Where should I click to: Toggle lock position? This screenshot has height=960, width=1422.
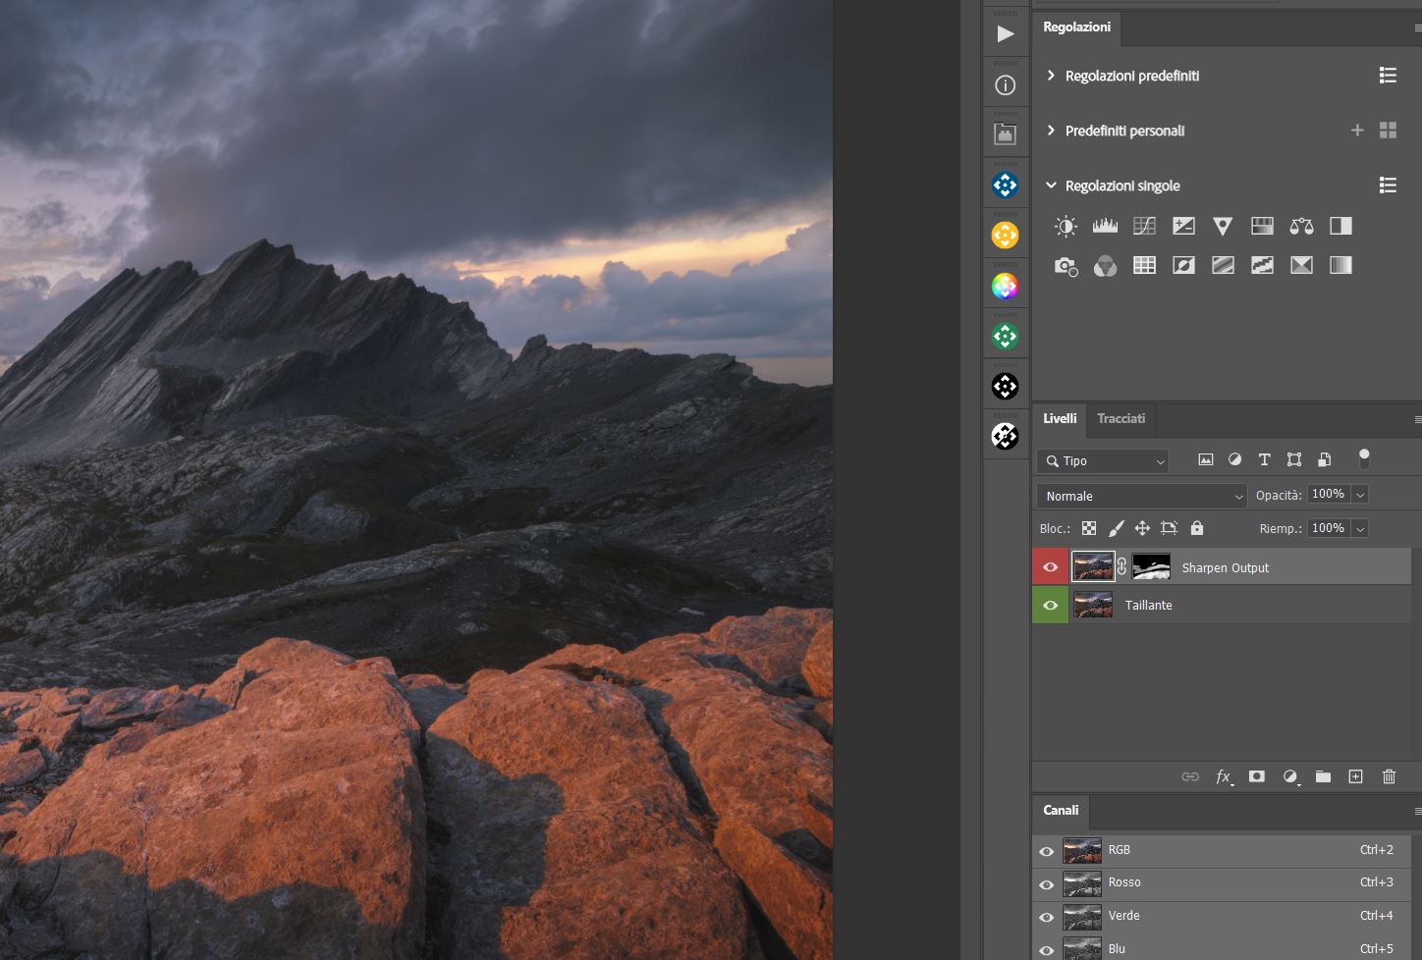(1142, 528)
